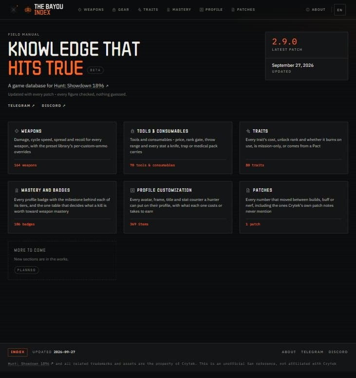Click the arrow icon next to Telegram link
This screenshot has height=378, width=356.
(34, 105)
